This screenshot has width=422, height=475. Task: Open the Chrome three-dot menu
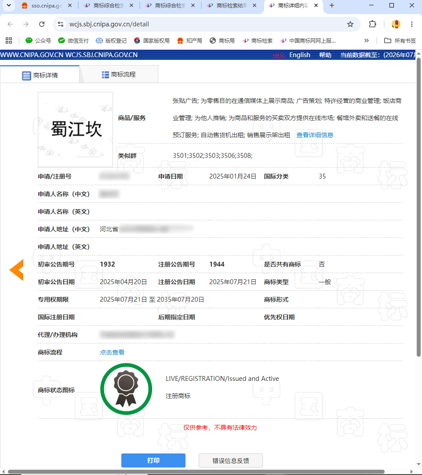pos(412,24)
